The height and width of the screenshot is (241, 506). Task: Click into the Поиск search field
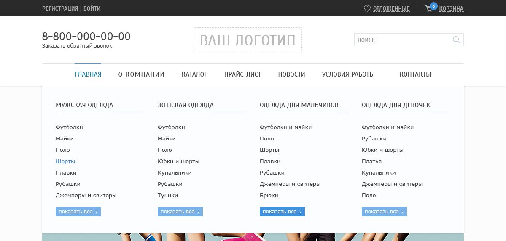[x=403, y=40]
